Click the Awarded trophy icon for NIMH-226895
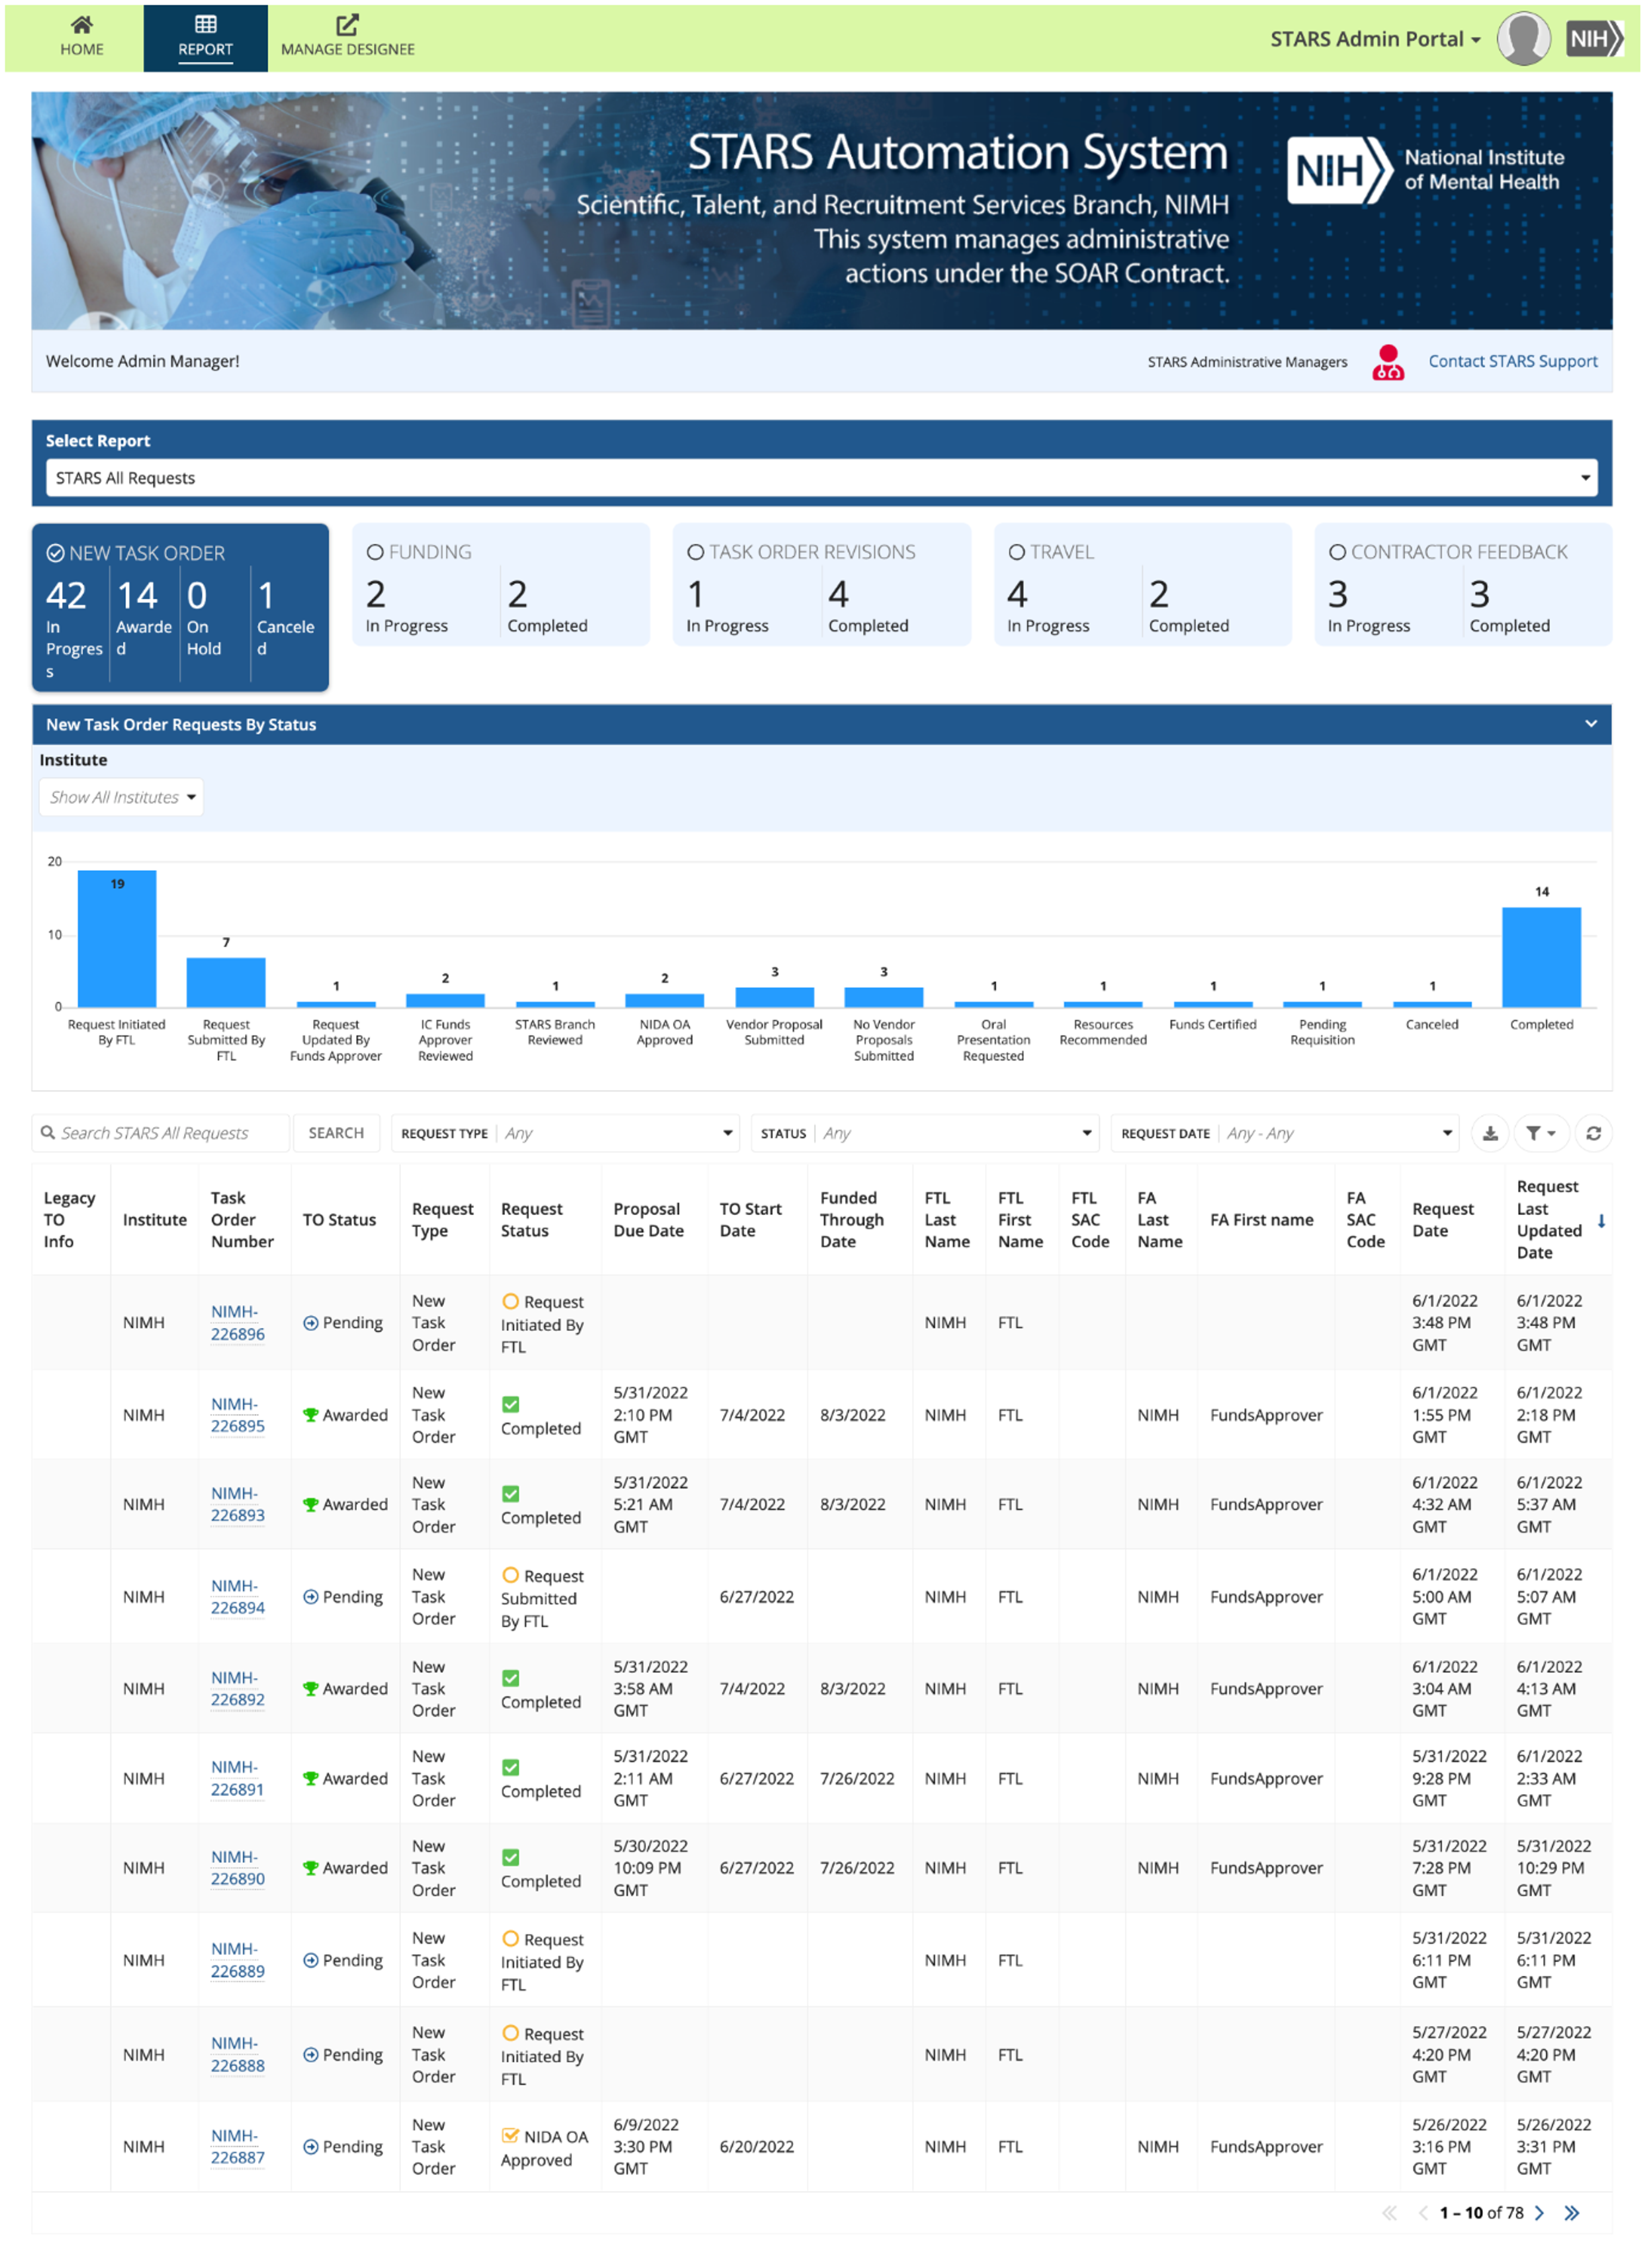Screen dimensions: 1652x2264 [x=310, y=1415]
